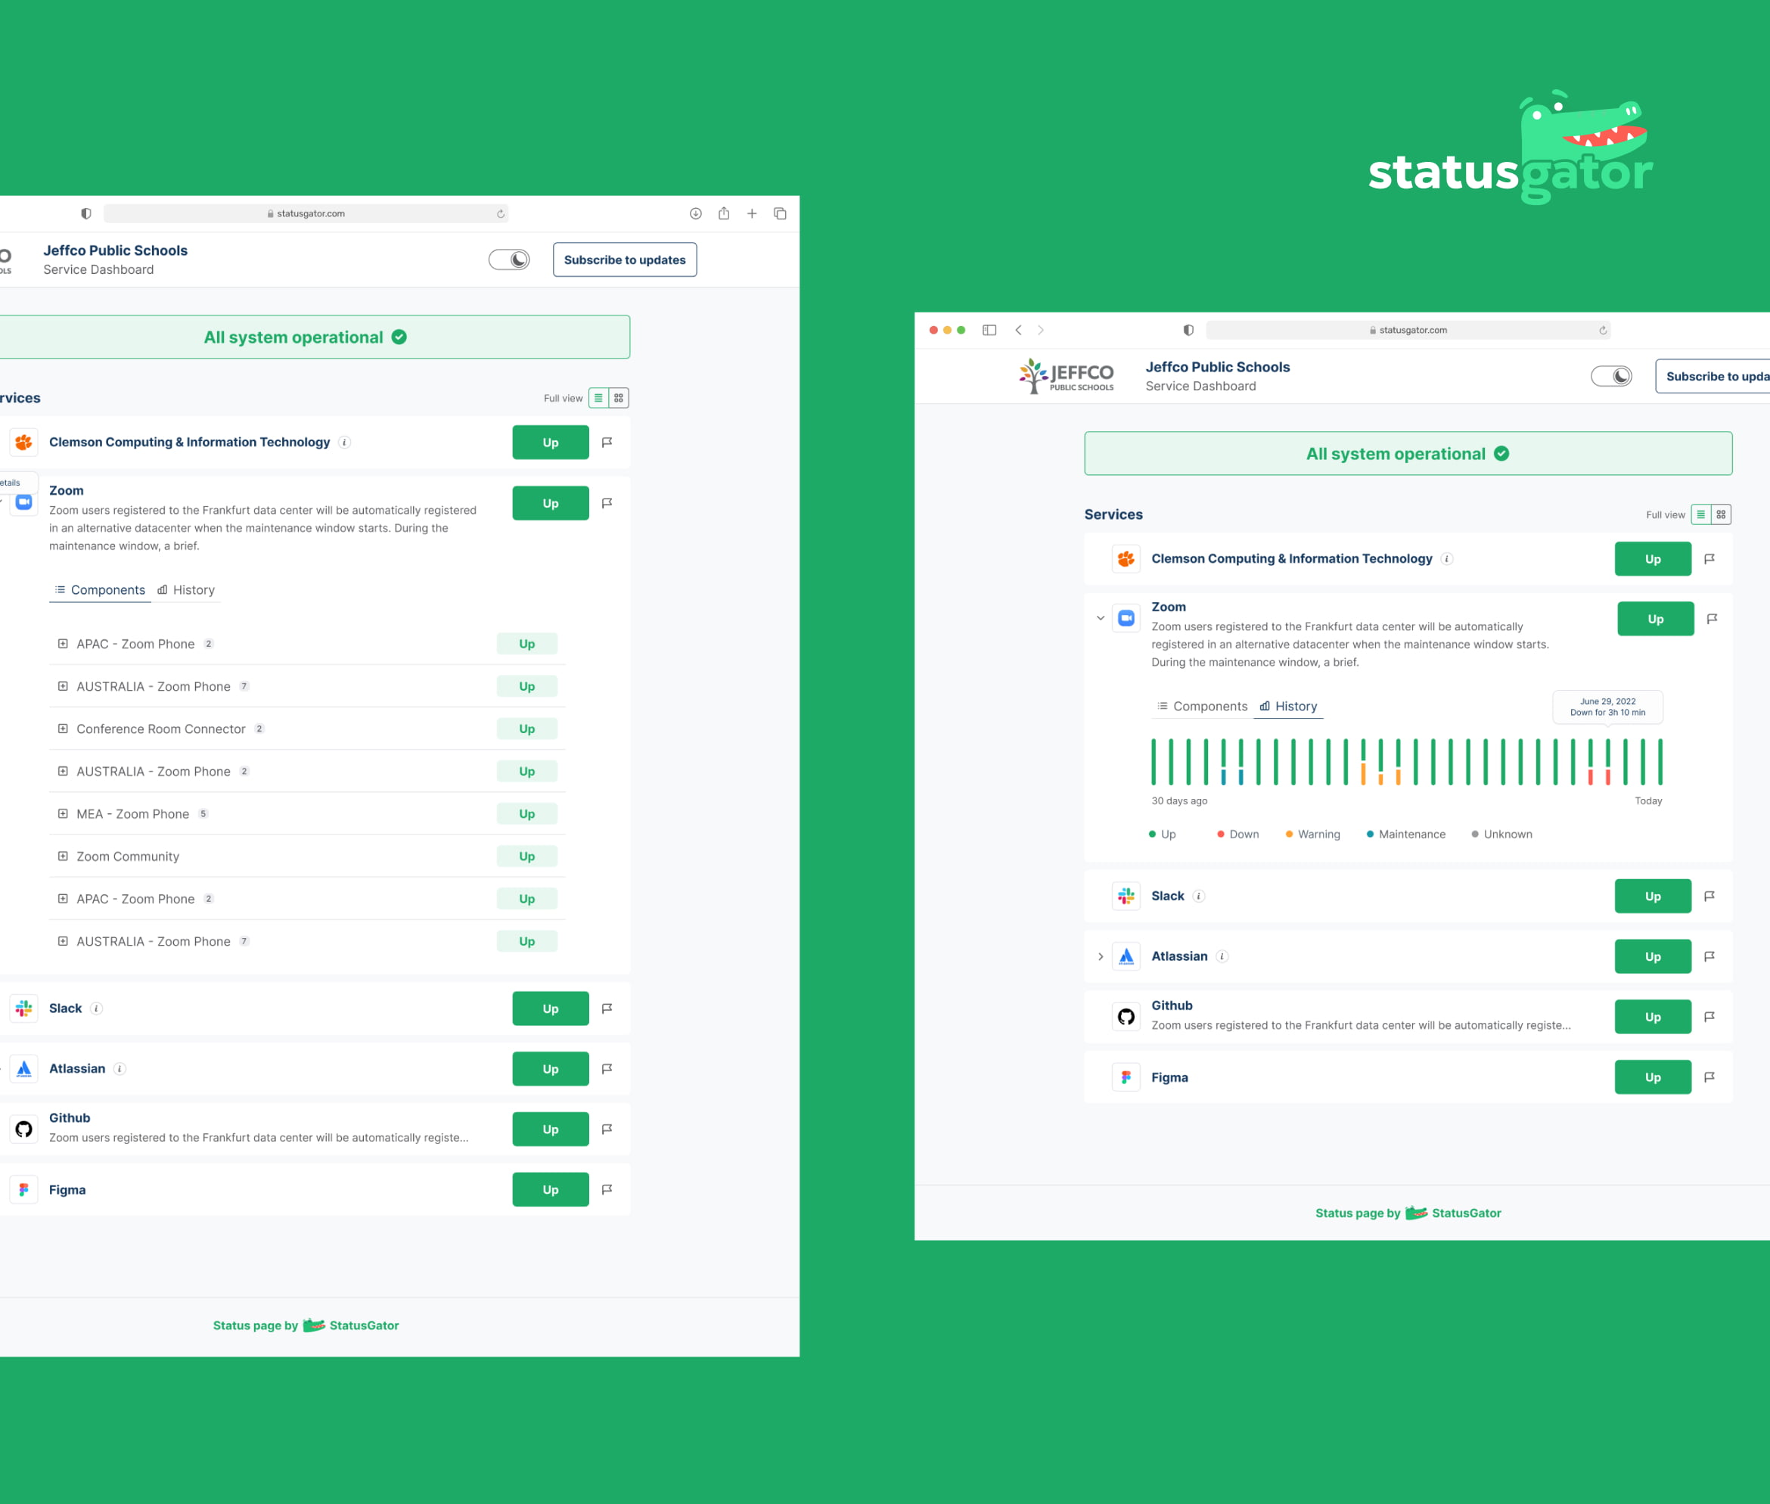
Task: Collapse Zoom service in right window
Action: [1101, 618]
